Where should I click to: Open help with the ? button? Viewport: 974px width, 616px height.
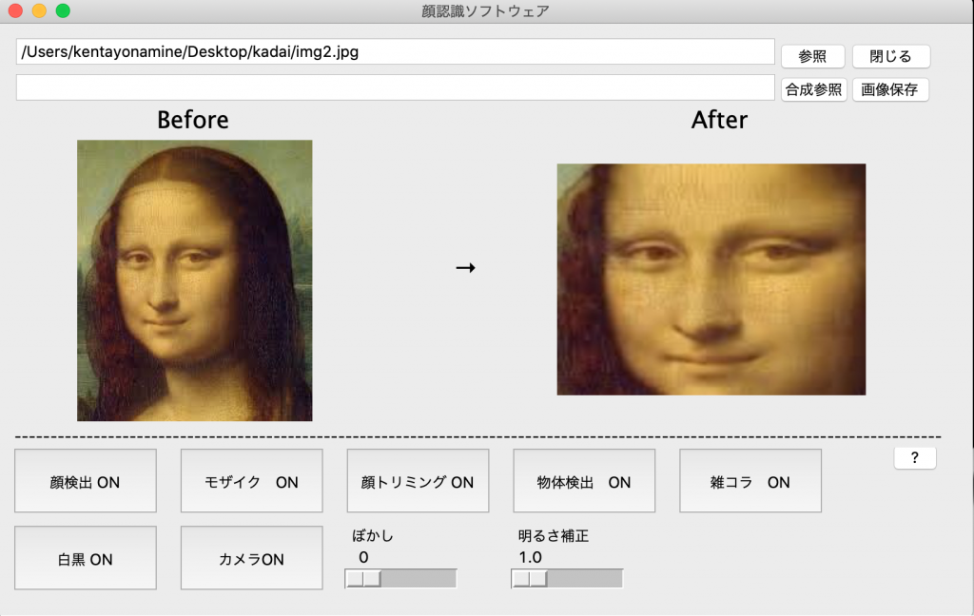pos(915,457)
